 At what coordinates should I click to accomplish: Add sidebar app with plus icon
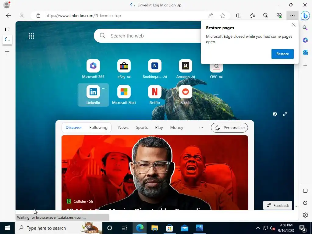[x=305, y=66]
